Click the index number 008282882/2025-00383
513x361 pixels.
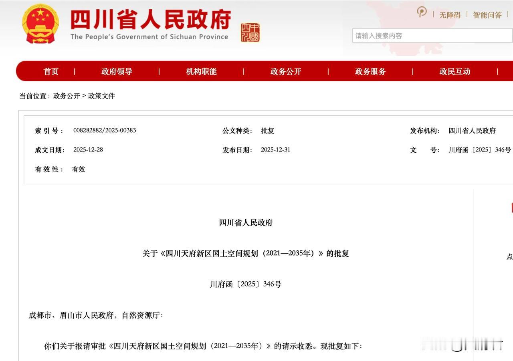click(105, 130)
